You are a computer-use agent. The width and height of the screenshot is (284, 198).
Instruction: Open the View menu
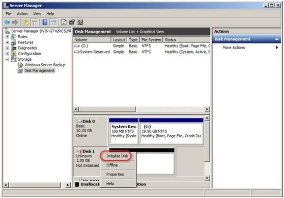37,14
